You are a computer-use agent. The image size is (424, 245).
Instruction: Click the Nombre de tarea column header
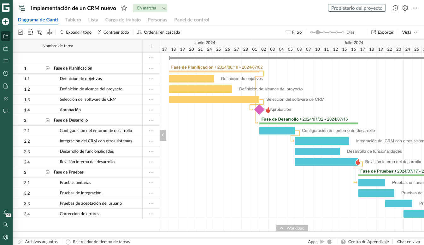[x=58, y=46]
